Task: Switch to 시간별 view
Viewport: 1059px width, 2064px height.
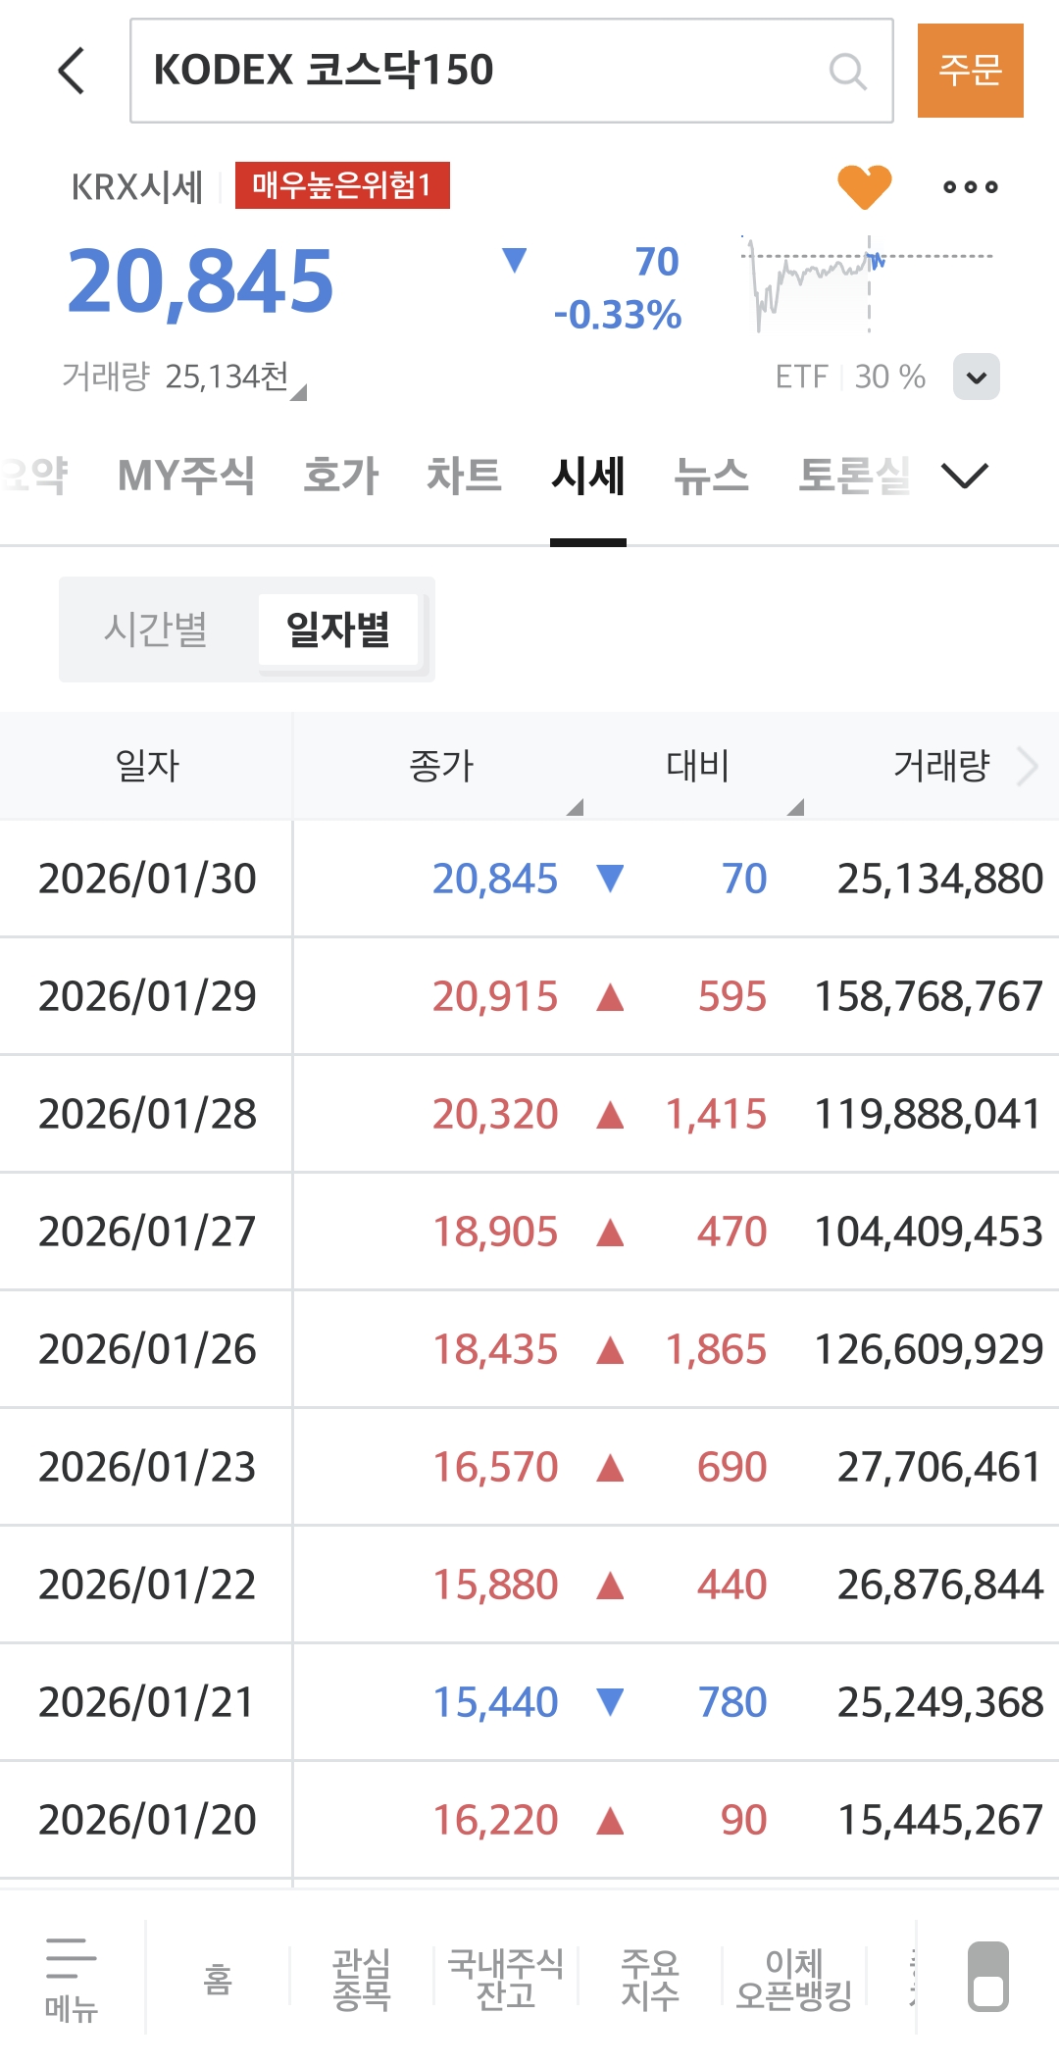Action: 156,629
